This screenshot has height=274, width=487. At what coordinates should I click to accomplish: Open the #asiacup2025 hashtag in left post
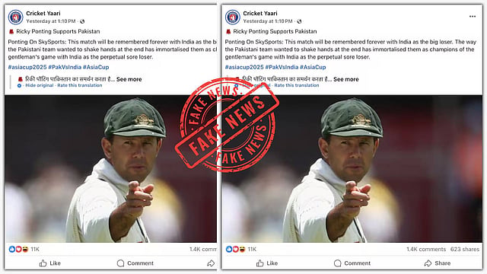[27, 67]
